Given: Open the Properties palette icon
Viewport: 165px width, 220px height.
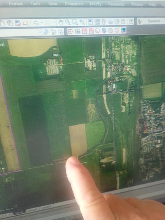Looking at the screenshot, I should (91, 22).
